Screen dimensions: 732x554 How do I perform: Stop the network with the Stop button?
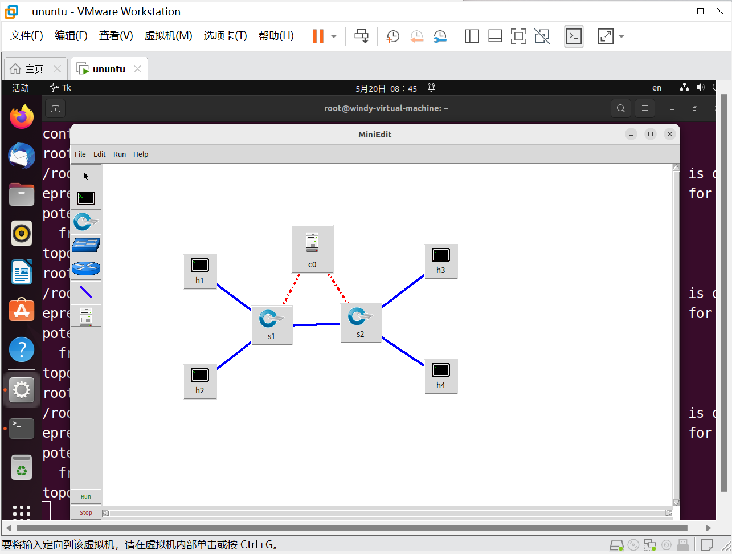[85, 512]
